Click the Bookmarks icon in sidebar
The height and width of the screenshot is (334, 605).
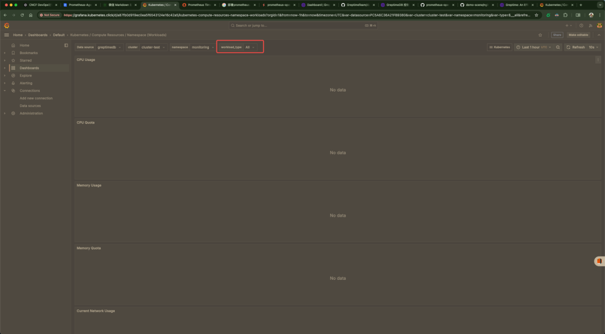click(x=13, y=53)
